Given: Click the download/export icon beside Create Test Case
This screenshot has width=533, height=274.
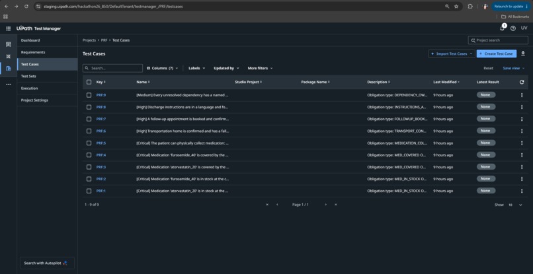Looking at the screenshot, I should (x=523, y=53).
